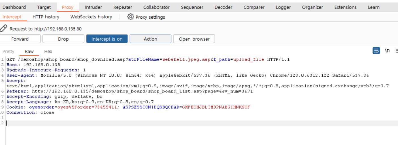Open Proxy settings gear icon

pos(130,17)
